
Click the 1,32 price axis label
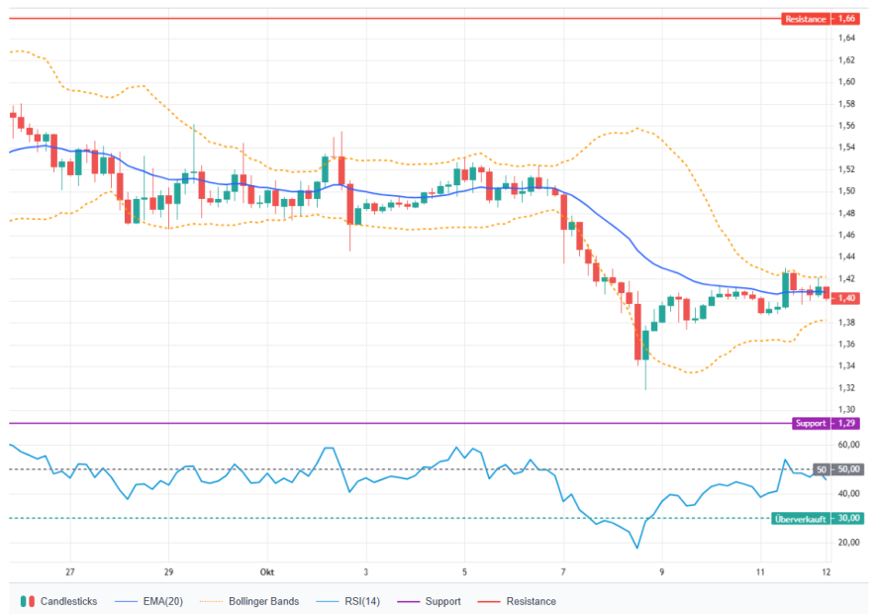(846, 387)
